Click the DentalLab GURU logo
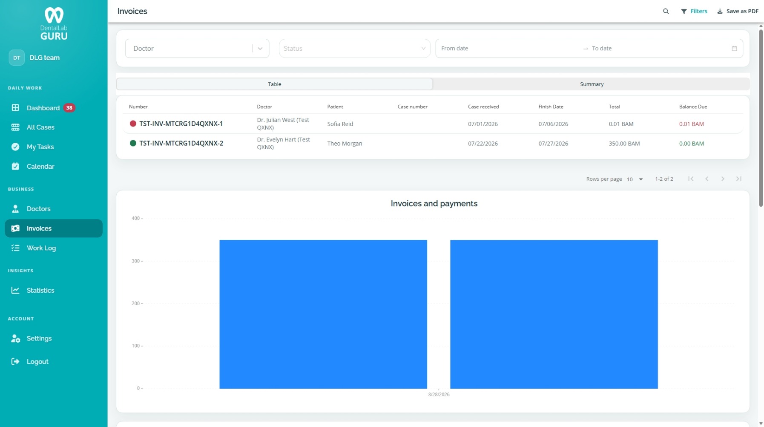Viewport: 764px width, 427px height. (x=54, y=24)
